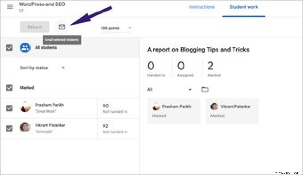Toggle the Marked section checkbox
303x175 pixels.
tap(9, 88)
